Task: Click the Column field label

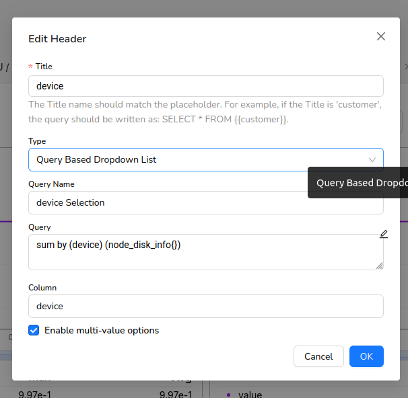Action: (x=42, y=288)
